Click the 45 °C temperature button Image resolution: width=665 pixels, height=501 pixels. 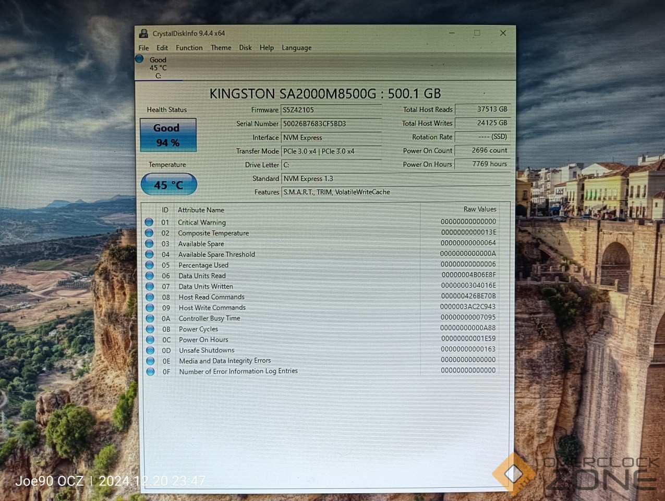[x=168, y=185]
